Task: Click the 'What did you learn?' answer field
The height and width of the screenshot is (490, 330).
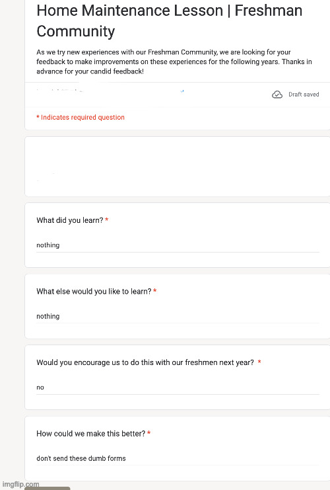Action: click(x=178, y=245)
